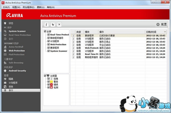Toggle the 计划程序 module checkbox

tap(48, 41)
